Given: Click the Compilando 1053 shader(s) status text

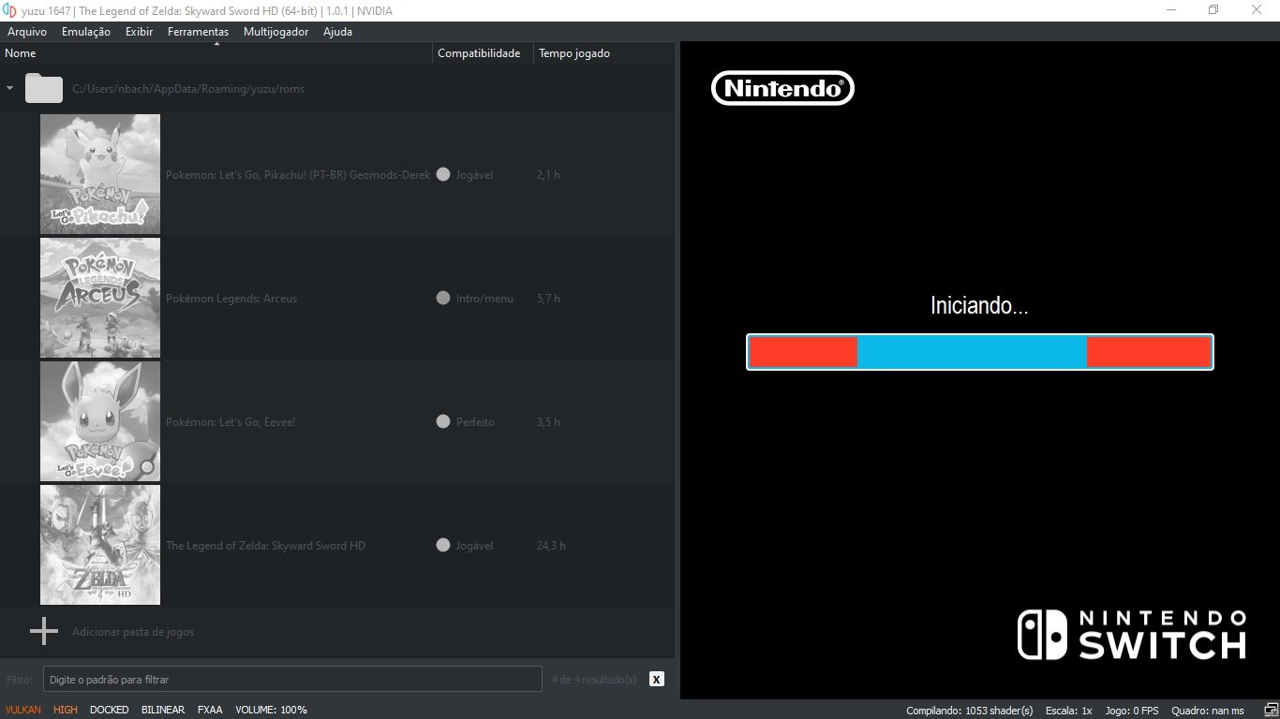Looking at the screenshot, I should pos(970,711).
